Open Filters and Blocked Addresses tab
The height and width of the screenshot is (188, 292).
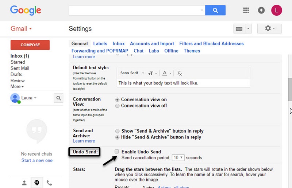[211, 44]
